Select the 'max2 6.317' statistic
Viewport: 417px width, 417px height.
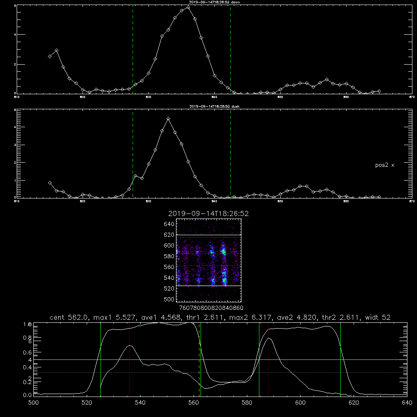pyautogui.click(x=251, y=317)
